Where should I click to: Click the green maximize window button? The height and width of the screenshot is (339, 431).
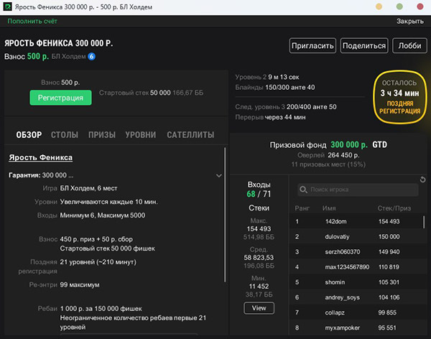399,6
